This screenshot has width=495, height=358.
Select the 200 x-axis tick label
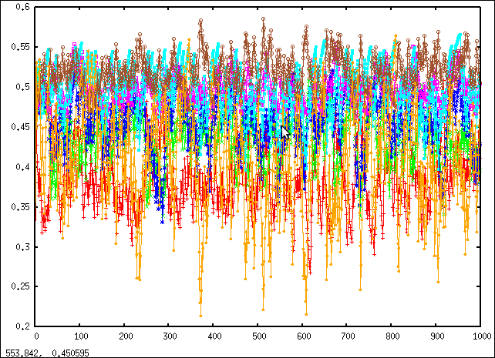pyautogui.click(x=126, y=336)
